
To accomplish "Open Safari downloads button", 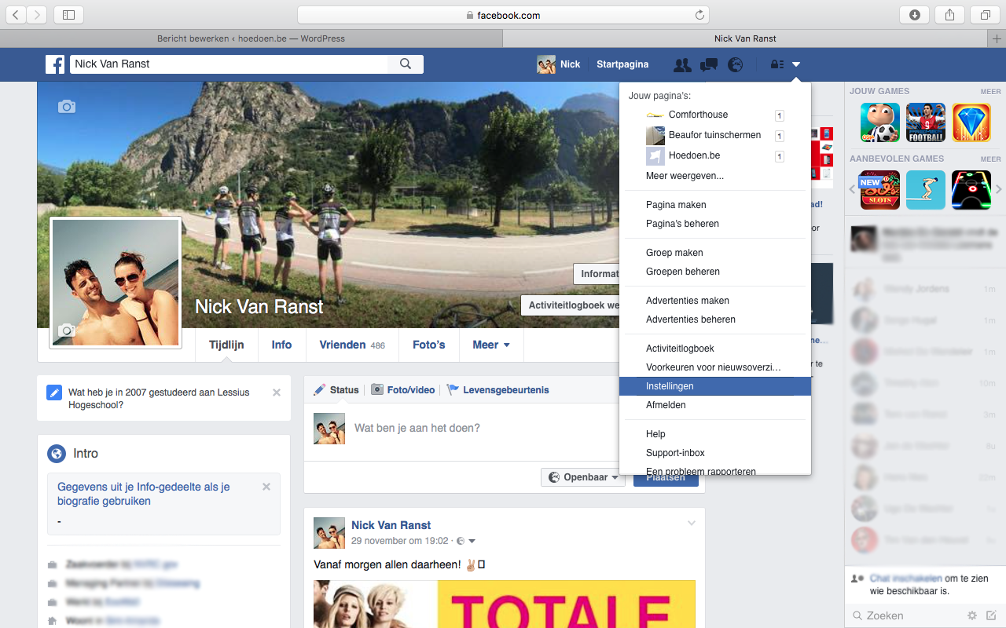I will [x=915, y=15].
